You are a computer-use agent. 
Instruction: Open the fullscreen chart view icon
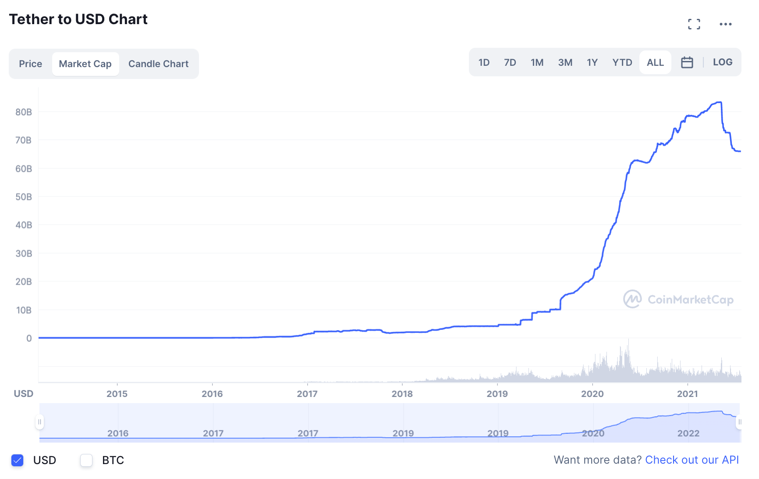(x=694, y=24)
